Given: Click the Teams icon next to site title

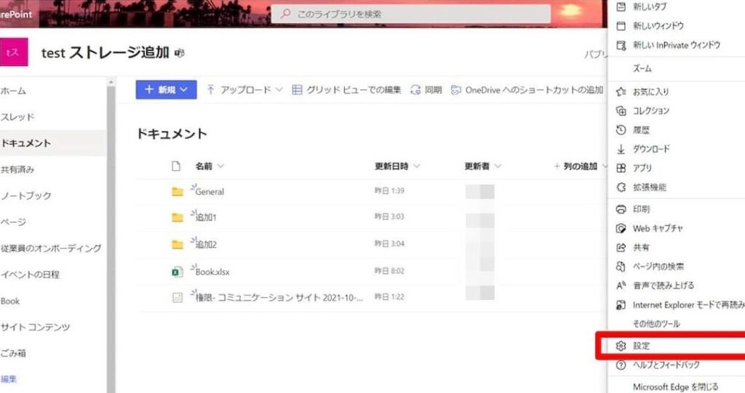Looking at the screenshot, I should [179, 53].
